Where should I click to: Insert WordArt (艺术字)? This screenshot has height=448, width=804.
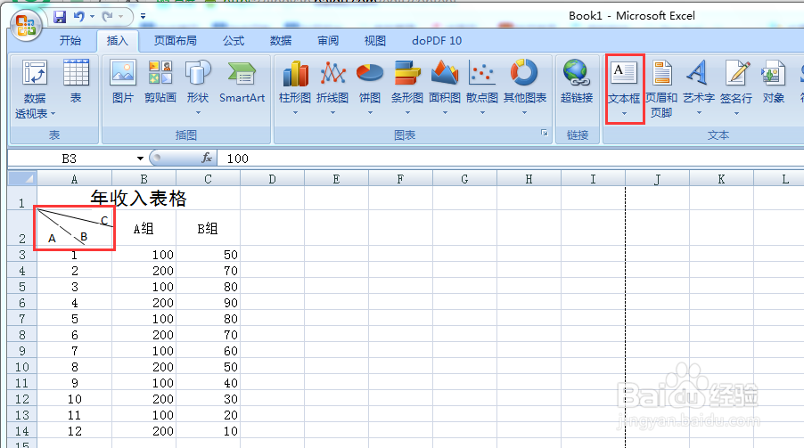coord(698,87)
